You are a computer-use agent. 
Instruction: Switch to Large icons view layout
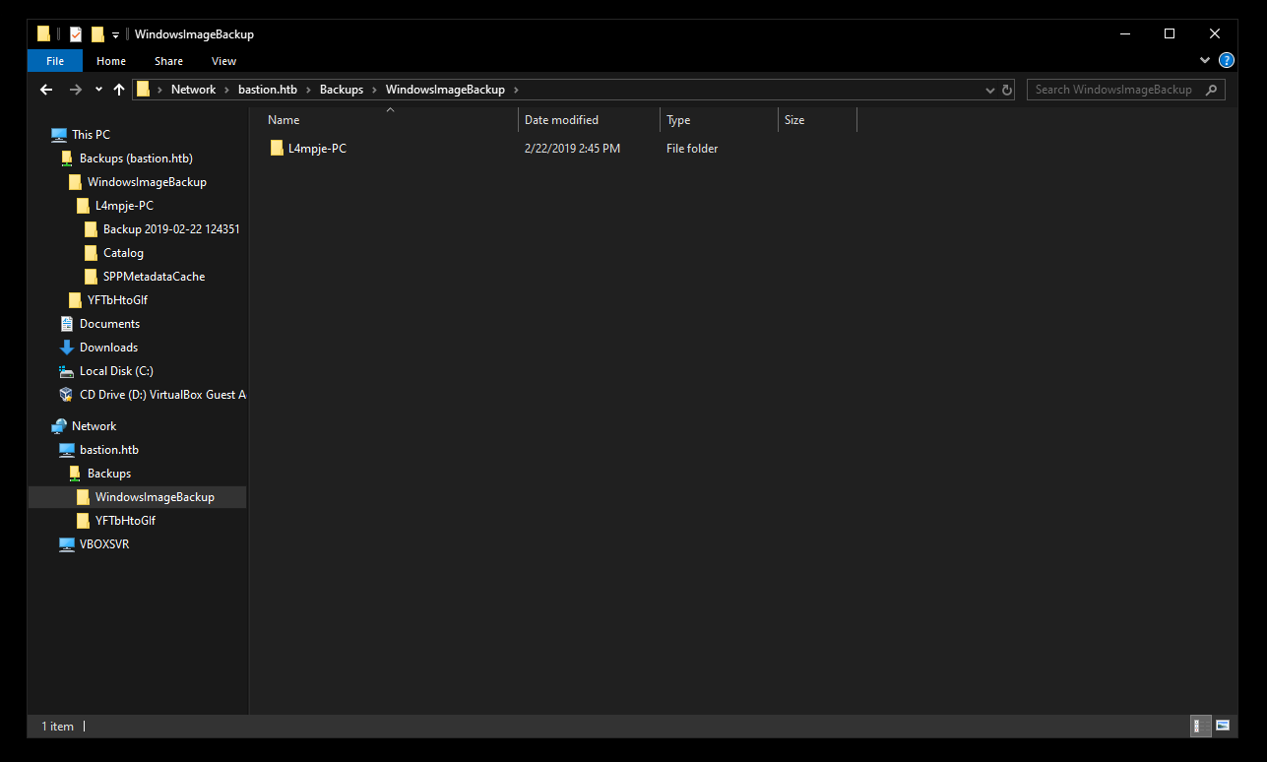tap(1223, 726)
